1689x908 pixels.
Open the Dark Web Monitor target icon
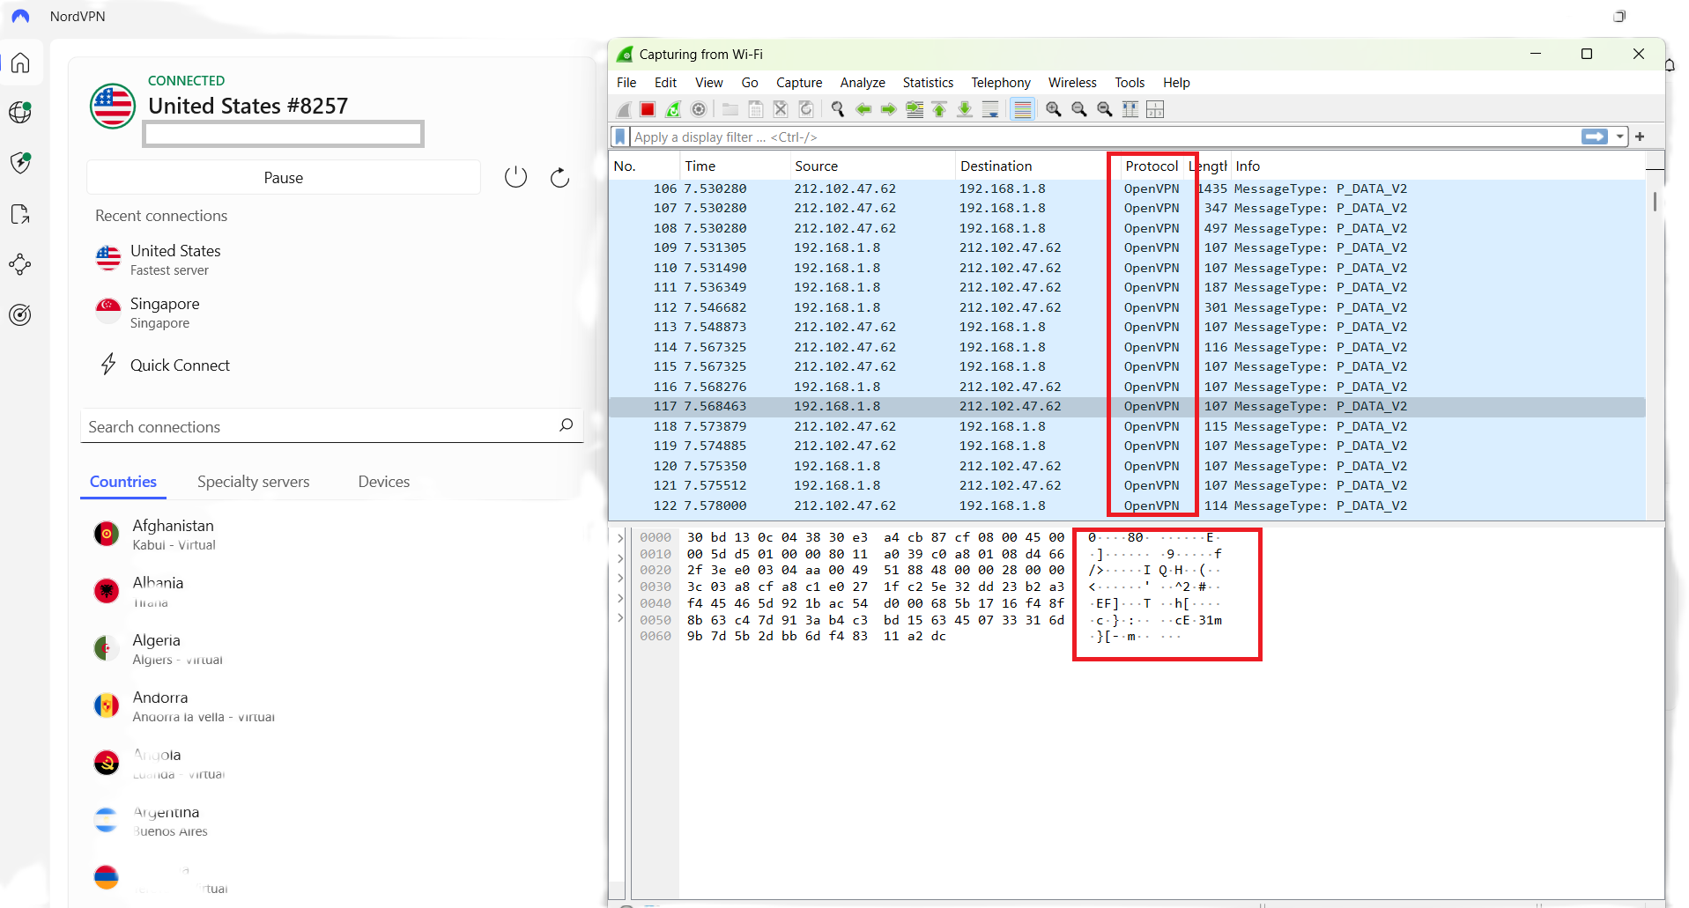pyautogui.click(x=20, y=314)
